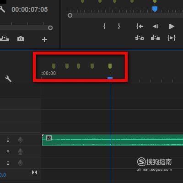Enable voice-over record on the first audio track
The image size is (183, 183).
click(21, 140)
